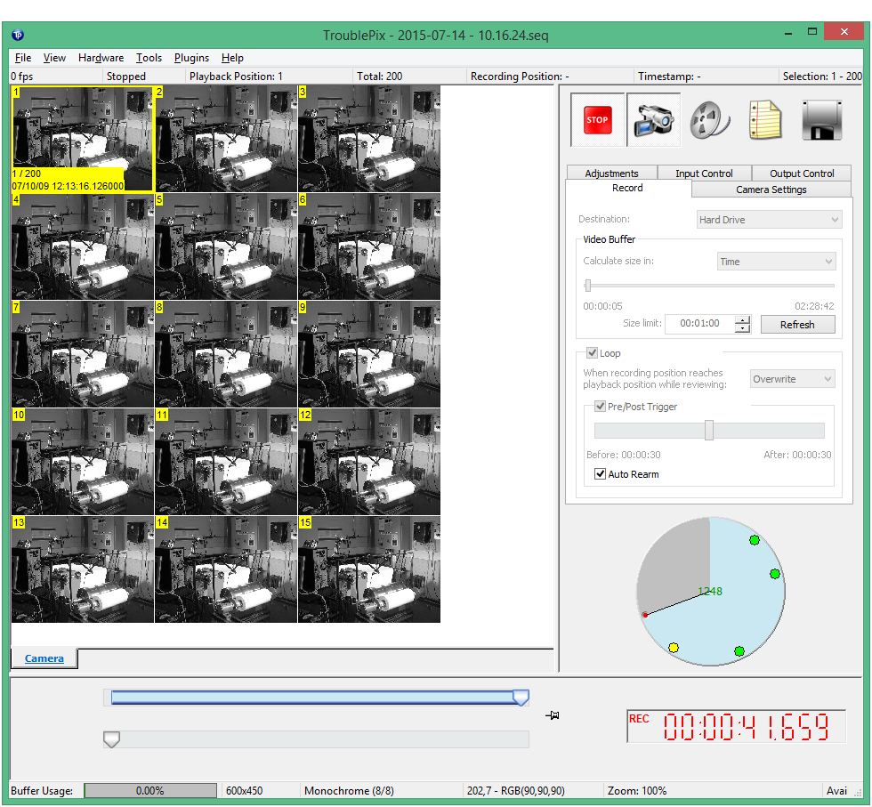This screenshot has height=807, width=872.
Task: Uncheck the Auto Rearm checkbox
Action: pyautogui.click(x=601, y=474)
